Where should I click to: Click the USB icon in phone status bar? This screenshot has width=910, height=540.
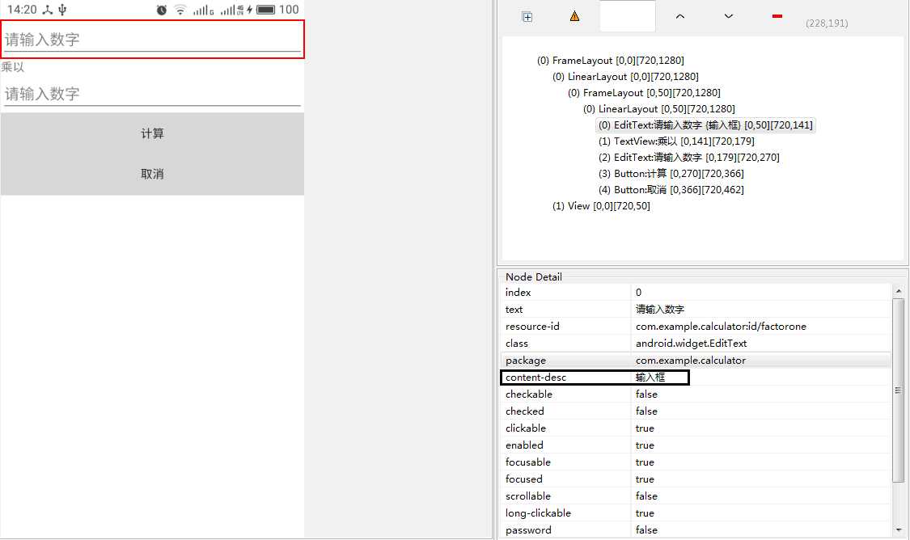coord(62,10)
